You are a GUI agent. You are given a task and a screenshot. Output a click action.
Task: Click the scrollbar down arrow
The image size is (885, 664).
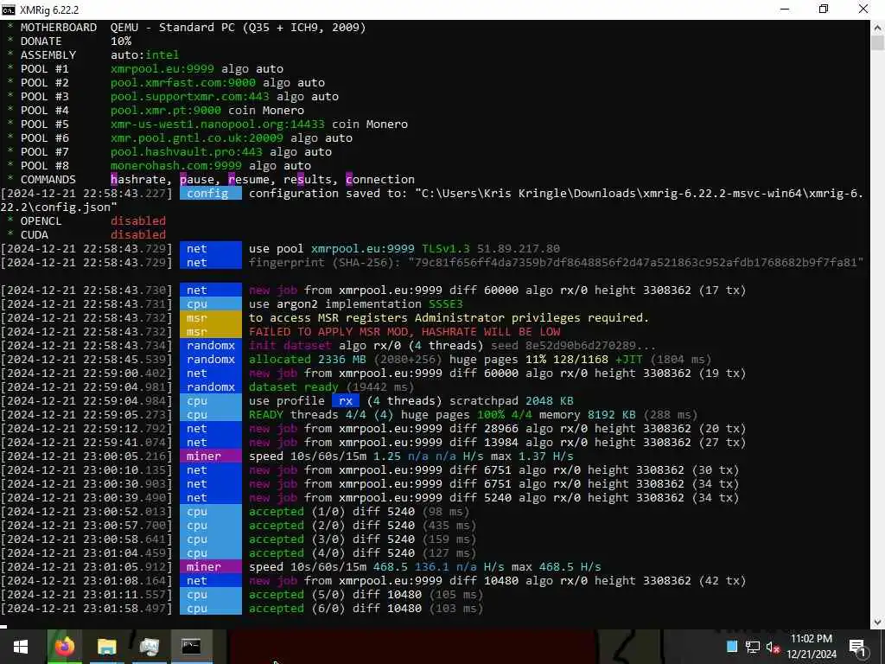[x=878, y=622]
